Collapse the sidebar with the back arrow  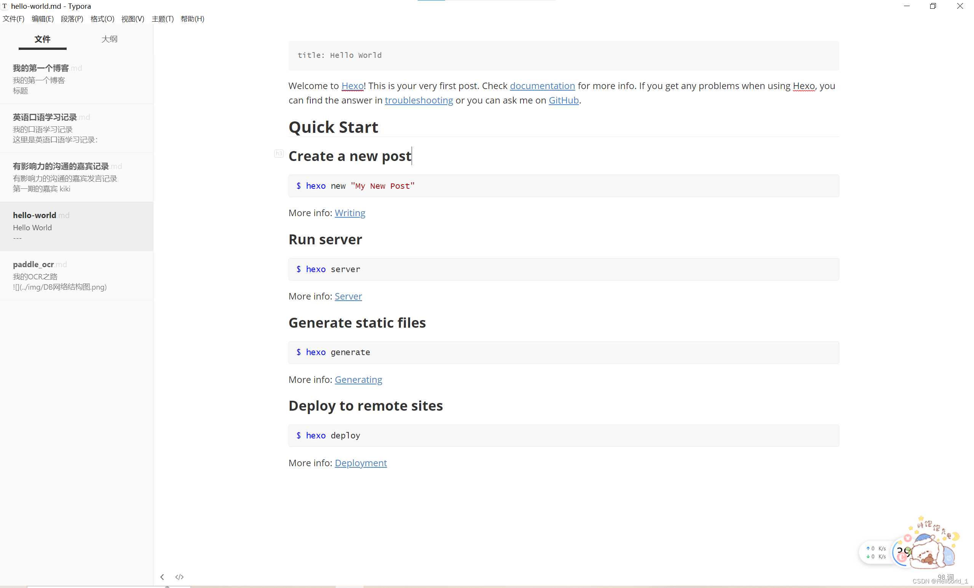[162, 577]
